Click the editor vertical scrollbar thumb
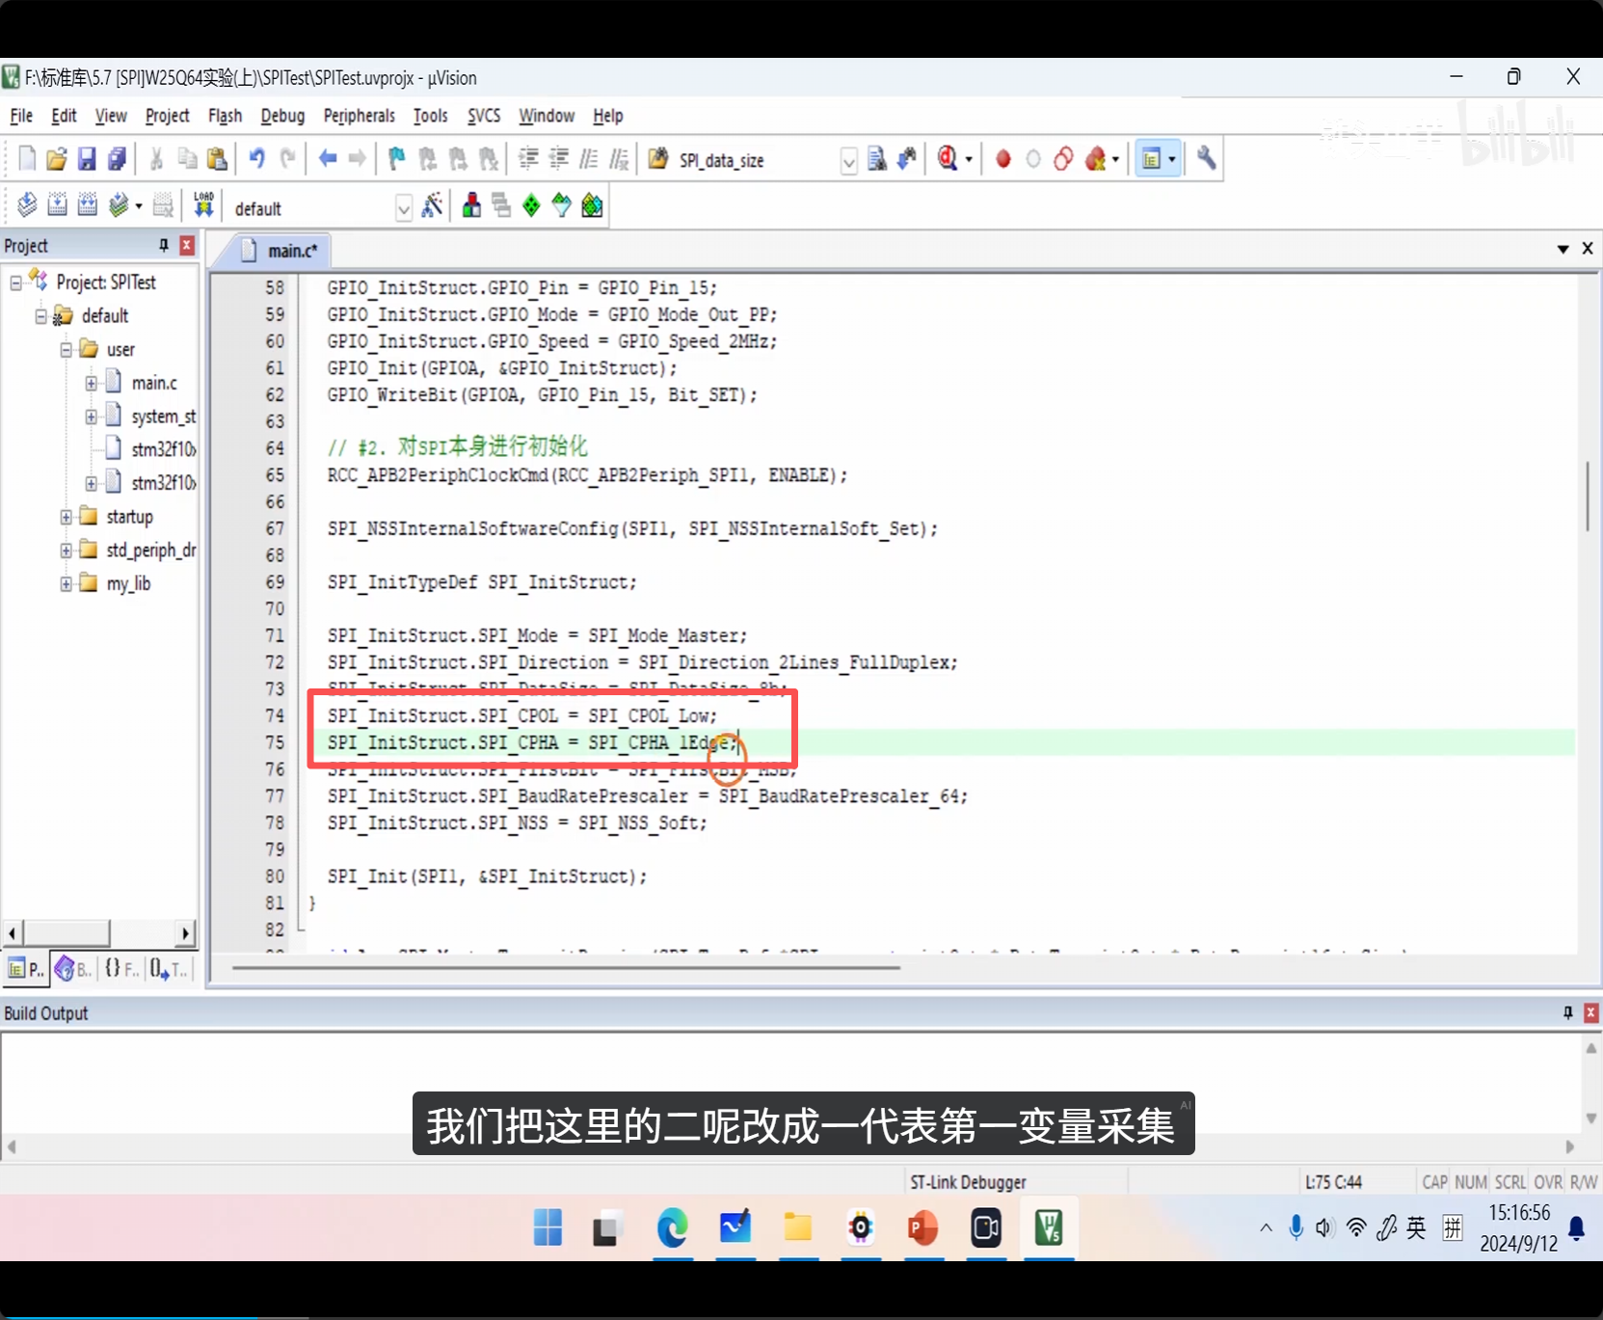This screenshot has width=1603, height=1320. (1587, 496)
